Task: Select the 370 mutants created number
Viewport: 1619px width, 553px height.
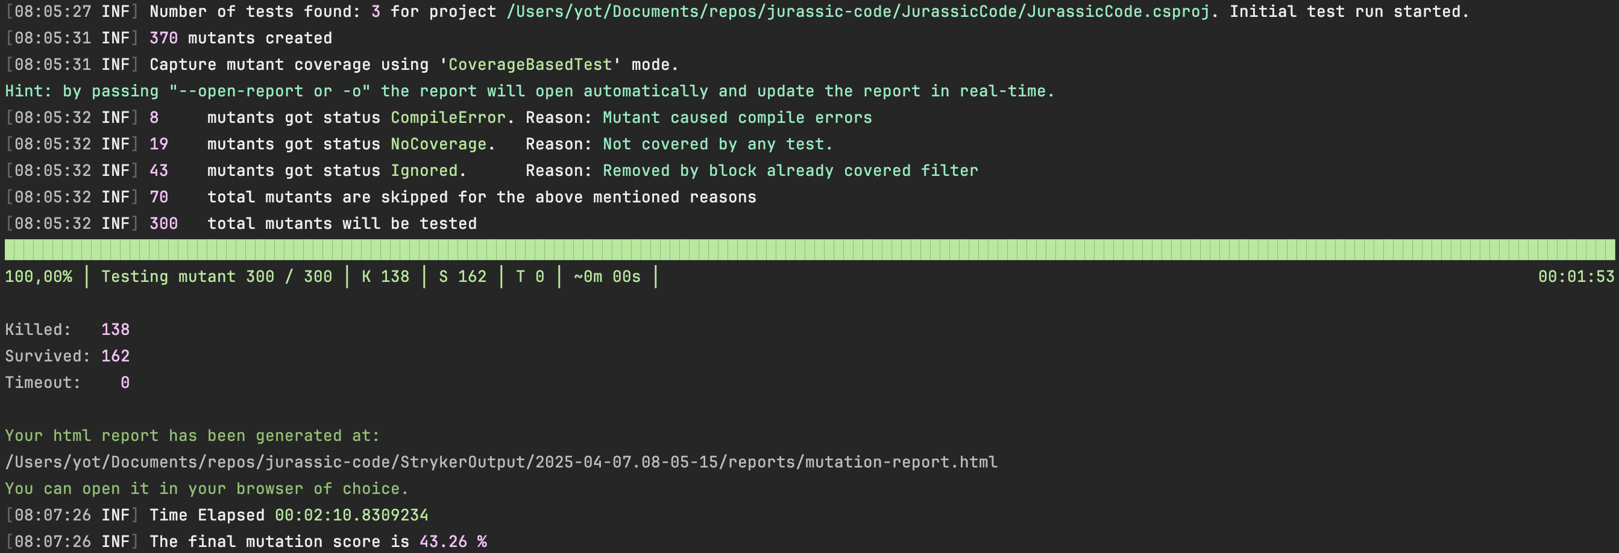Action: 163,39
